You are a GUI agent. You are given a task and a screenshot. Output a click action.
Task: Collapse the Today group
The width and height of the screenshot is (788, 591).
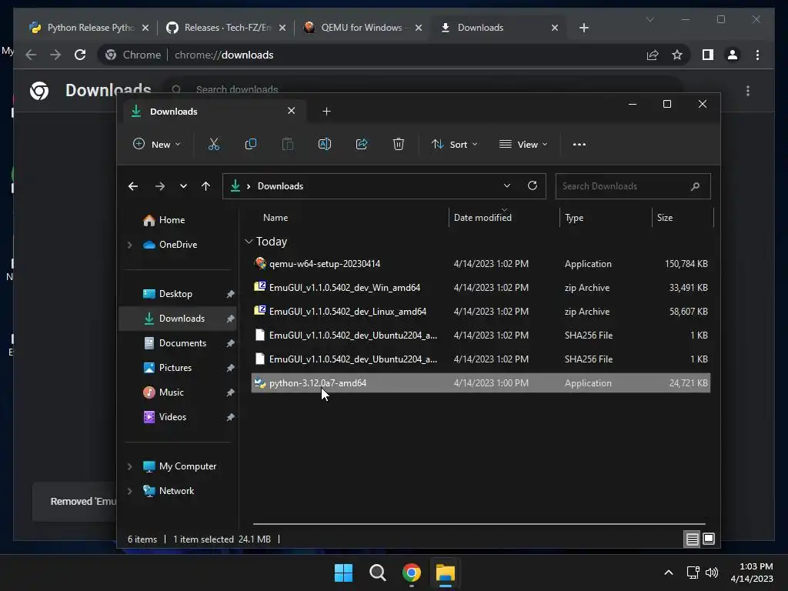pyautogui.click(x=249, y=242)
